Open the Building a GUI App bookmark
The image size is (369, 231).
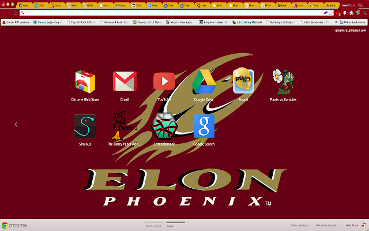pos(281,23)
